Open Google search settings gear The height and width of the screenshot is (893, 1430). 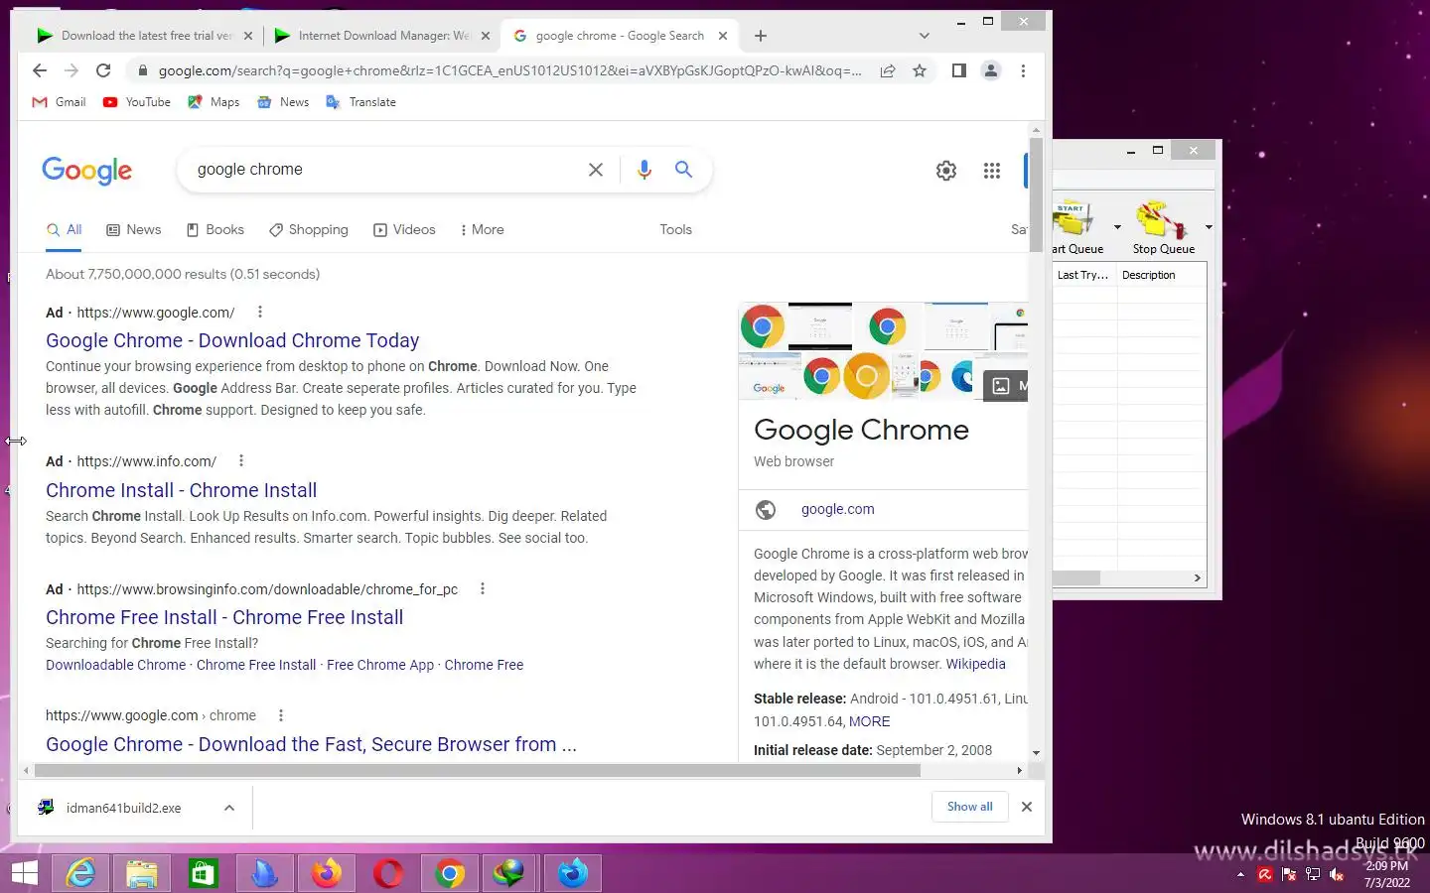pyautogui.click(x=946, y=171)
